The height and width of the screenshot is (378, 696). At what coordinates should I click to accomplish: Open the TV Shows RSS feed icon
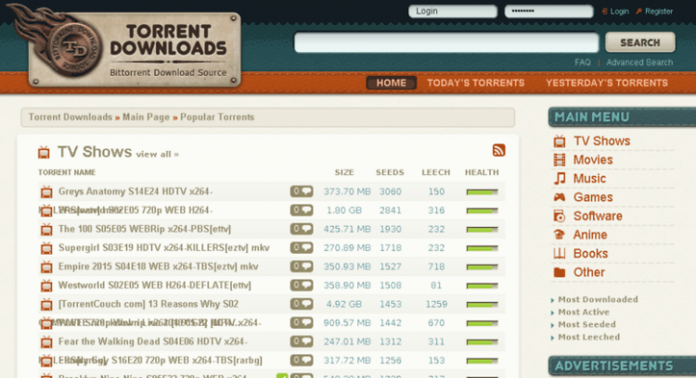pyautogui.click(x=498, y=150)
